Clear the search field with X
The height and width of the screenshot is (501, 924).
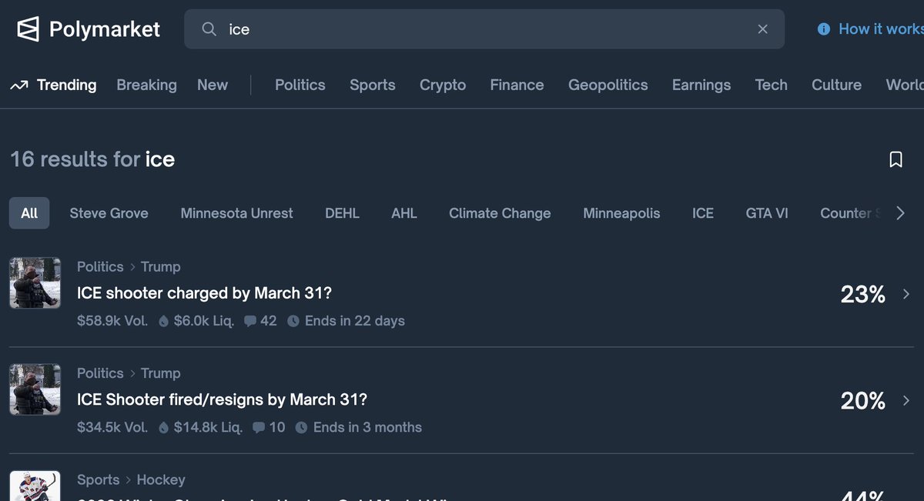762,29
